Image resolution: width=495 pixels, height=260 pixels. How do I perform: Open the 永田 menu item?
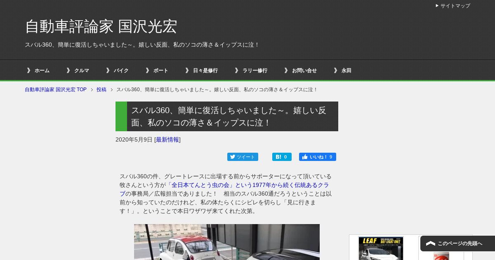pos(346,71)
